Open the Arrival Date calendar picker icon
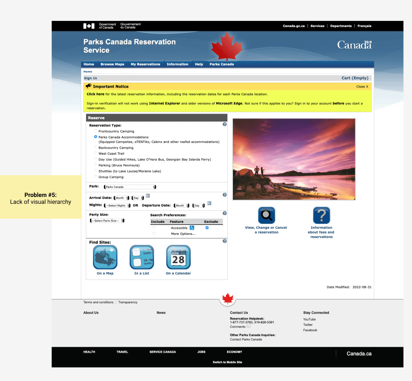This screenshot has height=381, width=412. (148, 196)
